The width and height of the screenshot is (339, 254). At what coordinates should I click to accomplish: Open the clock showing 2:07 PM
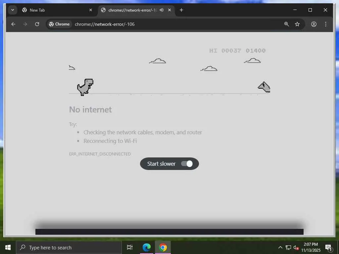[x=311, y=247]
